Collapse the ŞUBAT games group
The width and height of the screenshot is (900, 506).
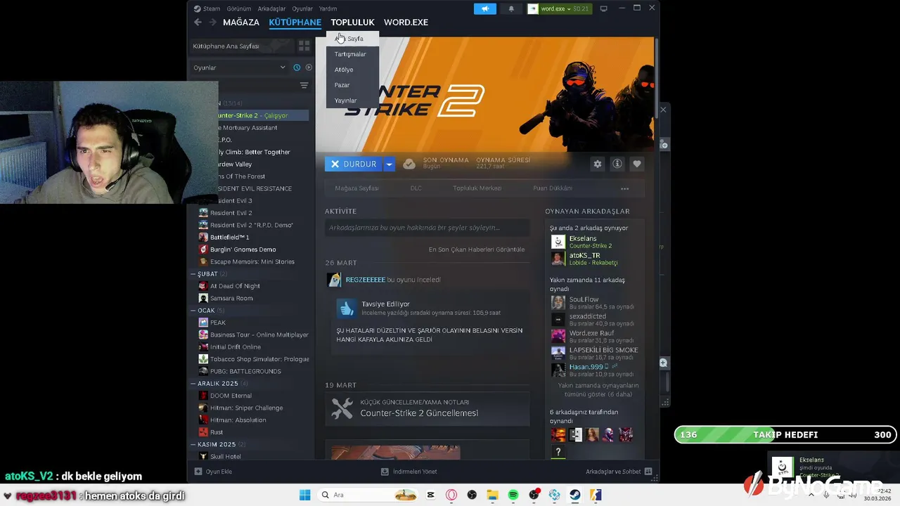pyautogui.click(x=193, y=274)
